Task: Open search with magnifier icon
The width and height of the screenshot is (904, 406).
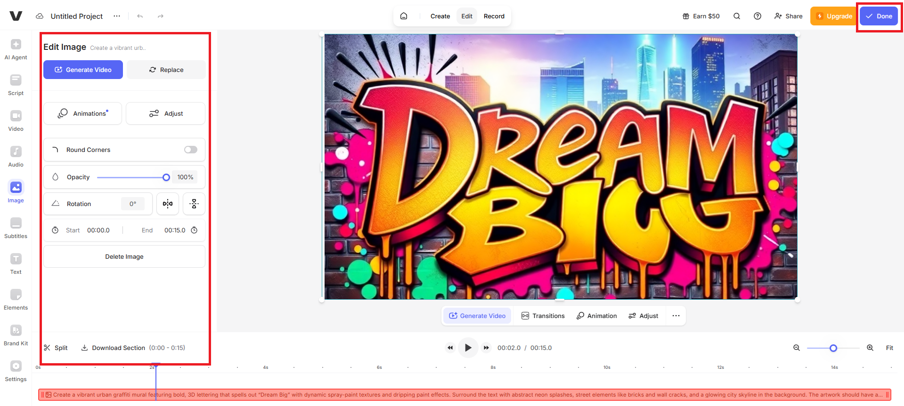Action: (x=737, y=16)
